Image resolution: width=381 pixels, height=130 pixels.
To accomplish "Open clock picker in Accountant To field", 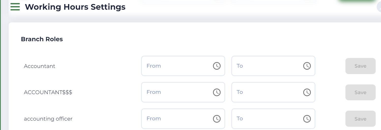I will tap(307, 66).
